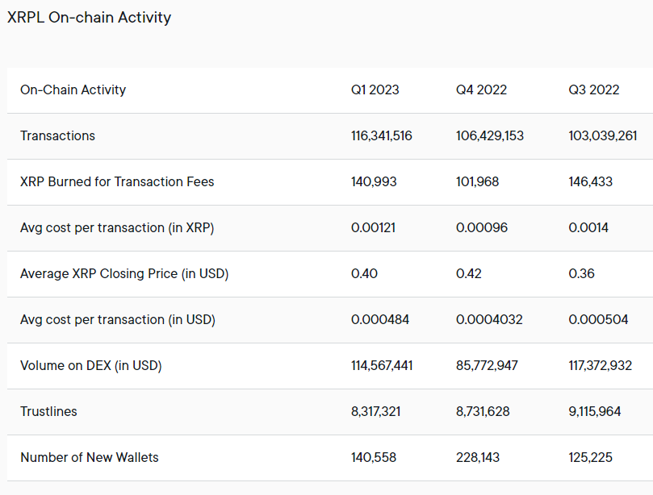Viewport: 653px width, 495px height.
Task: Click the Volume on DEX (in USD) label
Action: click(x=90, y=366)
